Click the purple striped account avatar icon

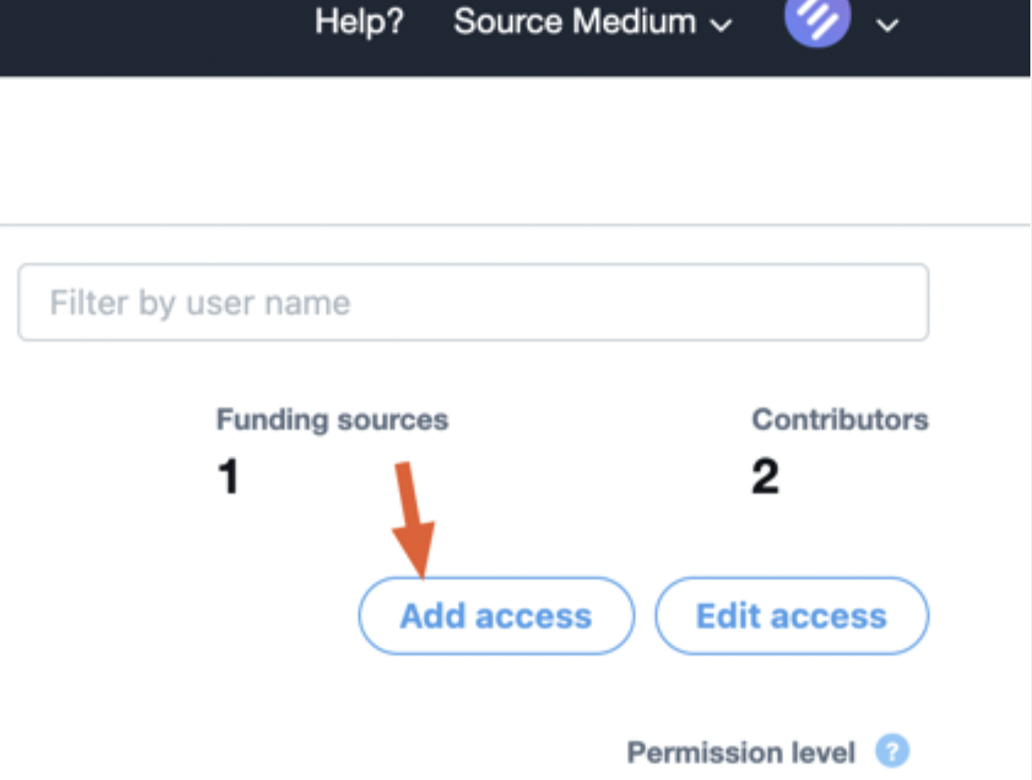(817, 20)
